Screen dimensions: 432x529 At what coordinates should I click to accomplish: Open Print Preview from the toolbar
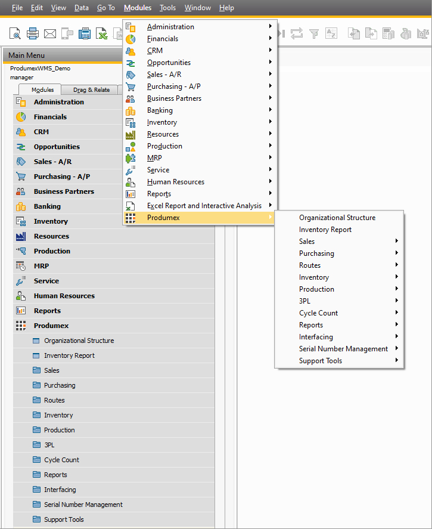[15, 33]
